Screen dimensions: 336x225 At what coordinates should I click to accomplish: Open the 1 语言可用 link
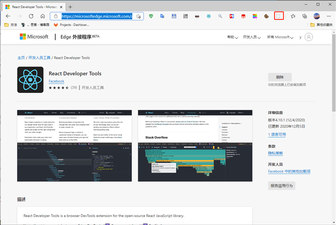[277, 135]
